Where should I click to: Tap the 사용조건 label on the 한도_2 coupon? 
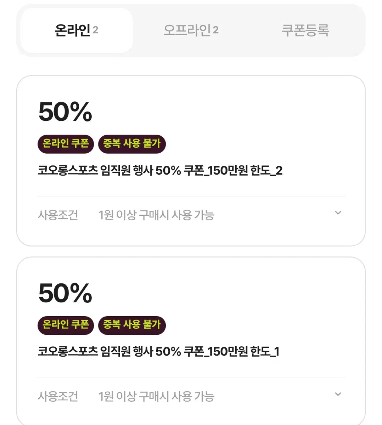click(58, 215)
